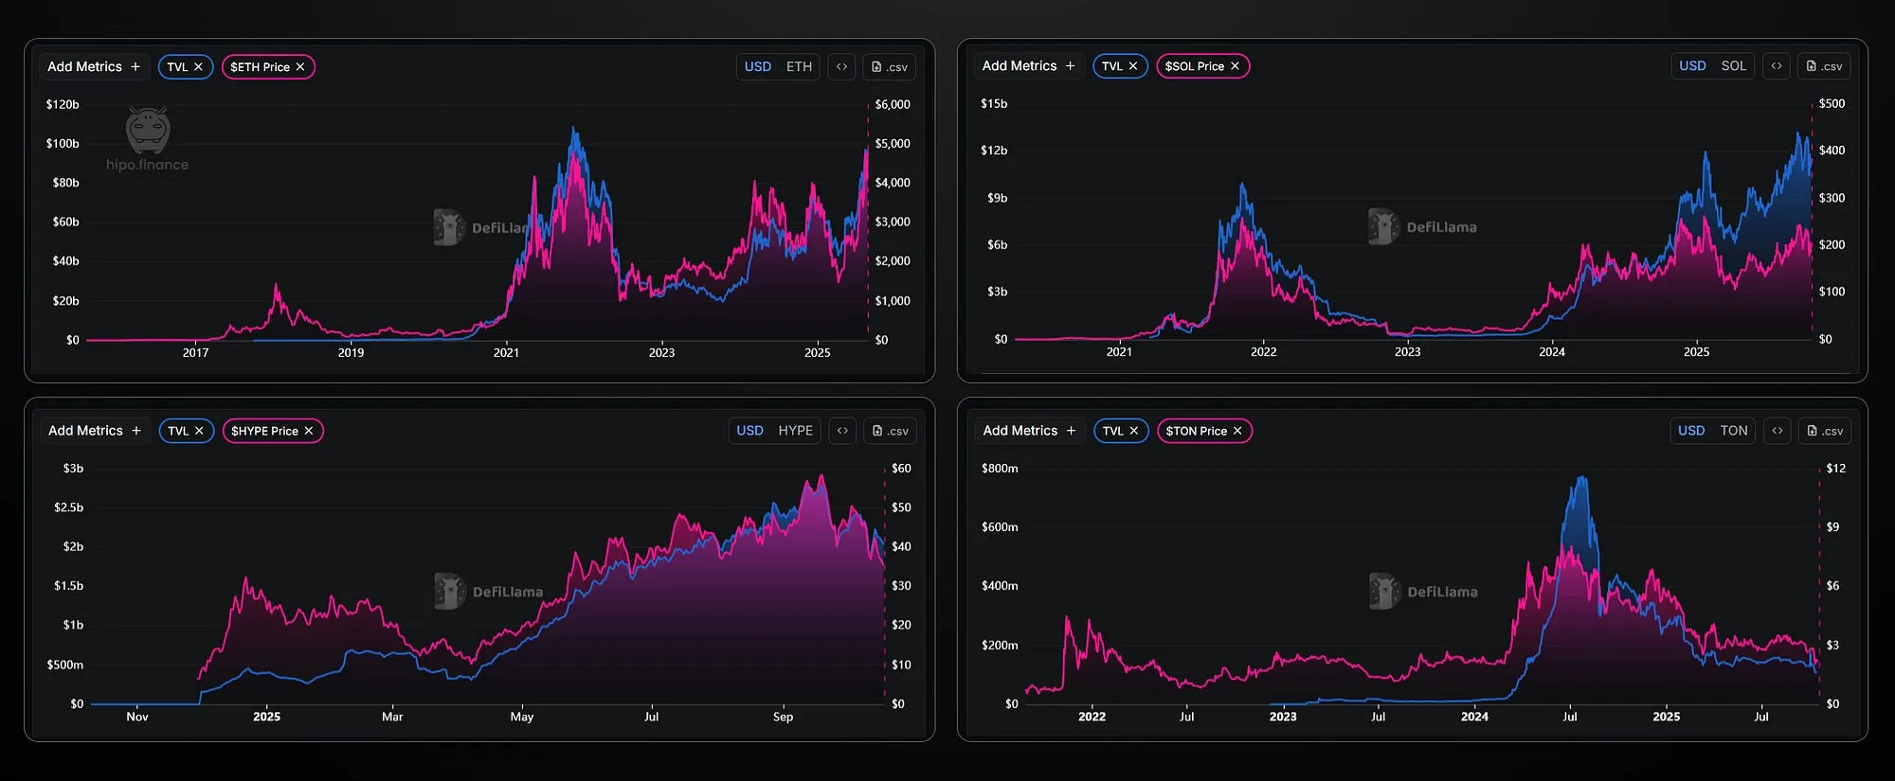Open embed code icon in TON chart

tap(1778, 431)
